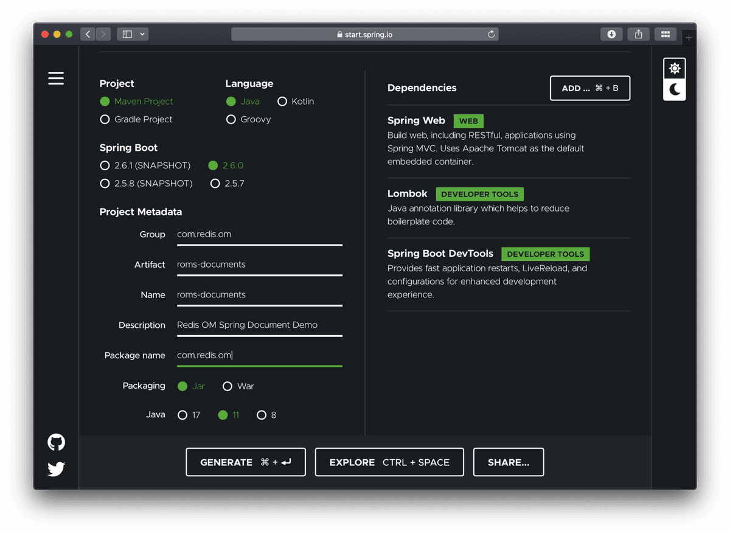Select War packaging option
The image size is (730, 534).
pos(228,386)
